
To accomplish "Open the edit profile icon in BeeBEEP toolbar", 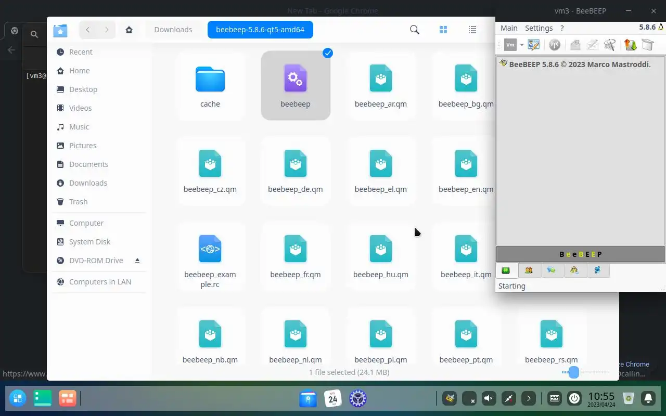I will pyautogui.click(x=533, y=45).
